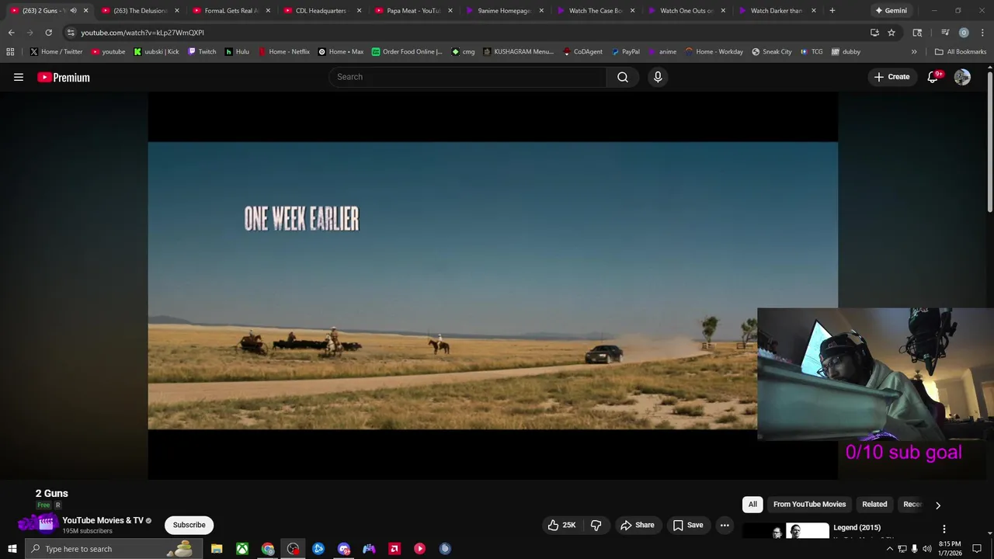This screenshot has width=994, height=559.
Task: Subscribe to YouTube Movies & TV
Action: click(x=189, y=525)
